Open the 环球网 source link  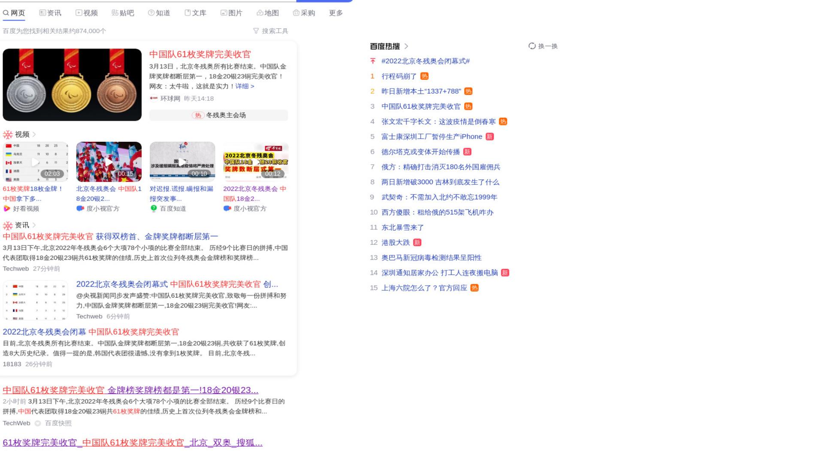(170, 98)
